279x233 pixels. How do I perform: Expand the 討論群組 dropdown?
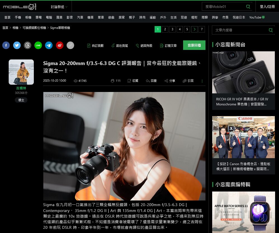click(59, 7)
